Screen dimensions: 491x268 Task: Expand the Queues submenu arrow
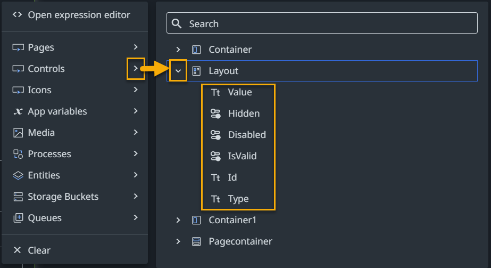click(x=136, y=217)
